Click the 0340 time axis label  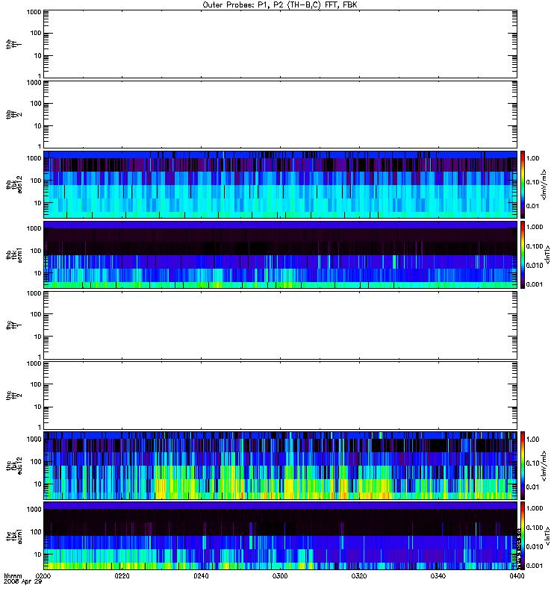coord(438,576)
